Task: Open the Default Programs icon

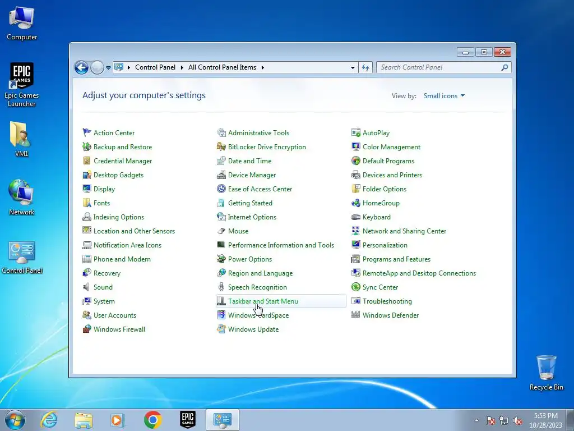Action: pos(356,161)
